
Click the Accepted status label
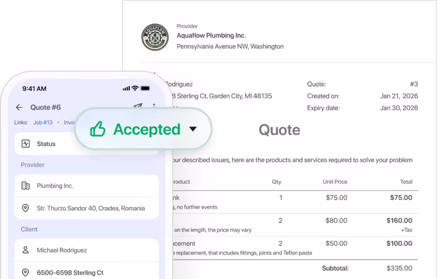tap(147, 129)
